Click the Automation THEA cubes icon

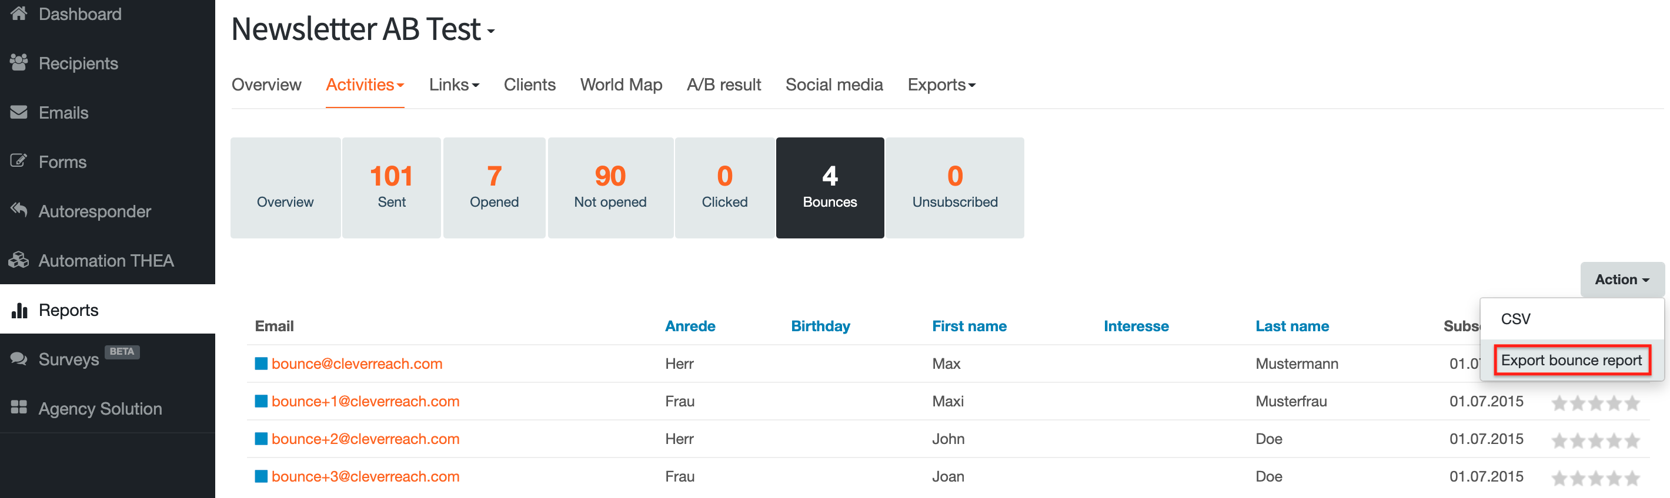pyautogui.click(x=19, y=260)
